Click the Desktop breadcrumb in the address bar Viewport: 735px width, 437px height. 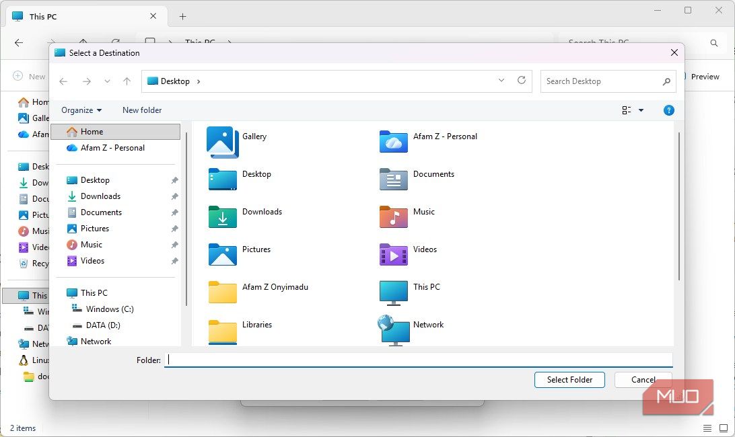(175, 81)
